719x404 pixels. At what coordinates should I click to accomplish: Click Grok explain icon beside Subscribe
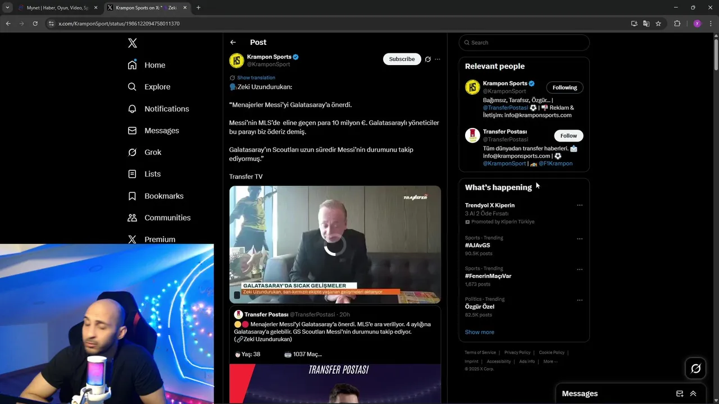(x=428, y=59)
